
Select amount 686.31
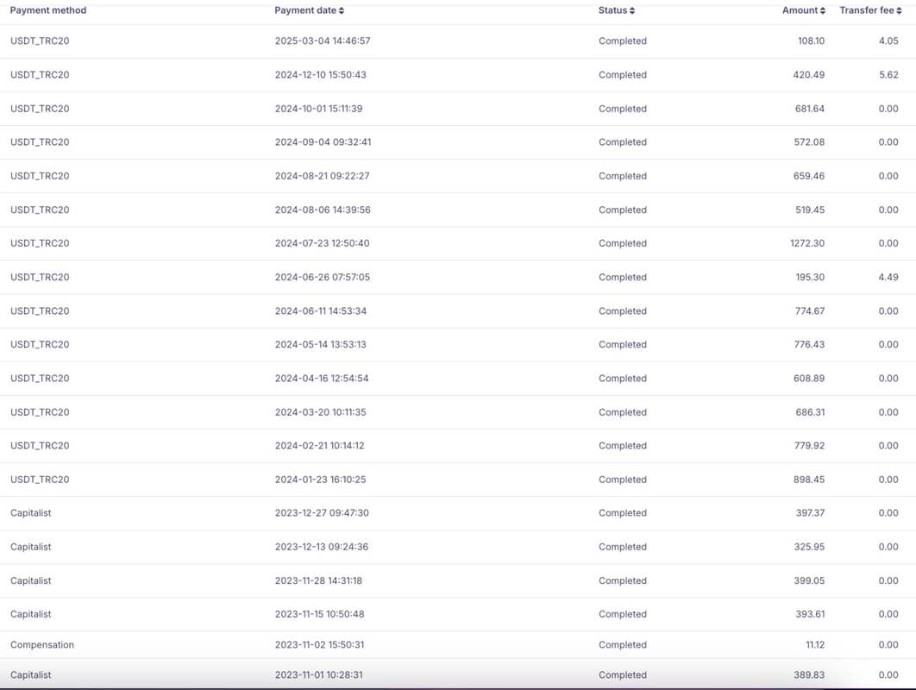[810, 412]
